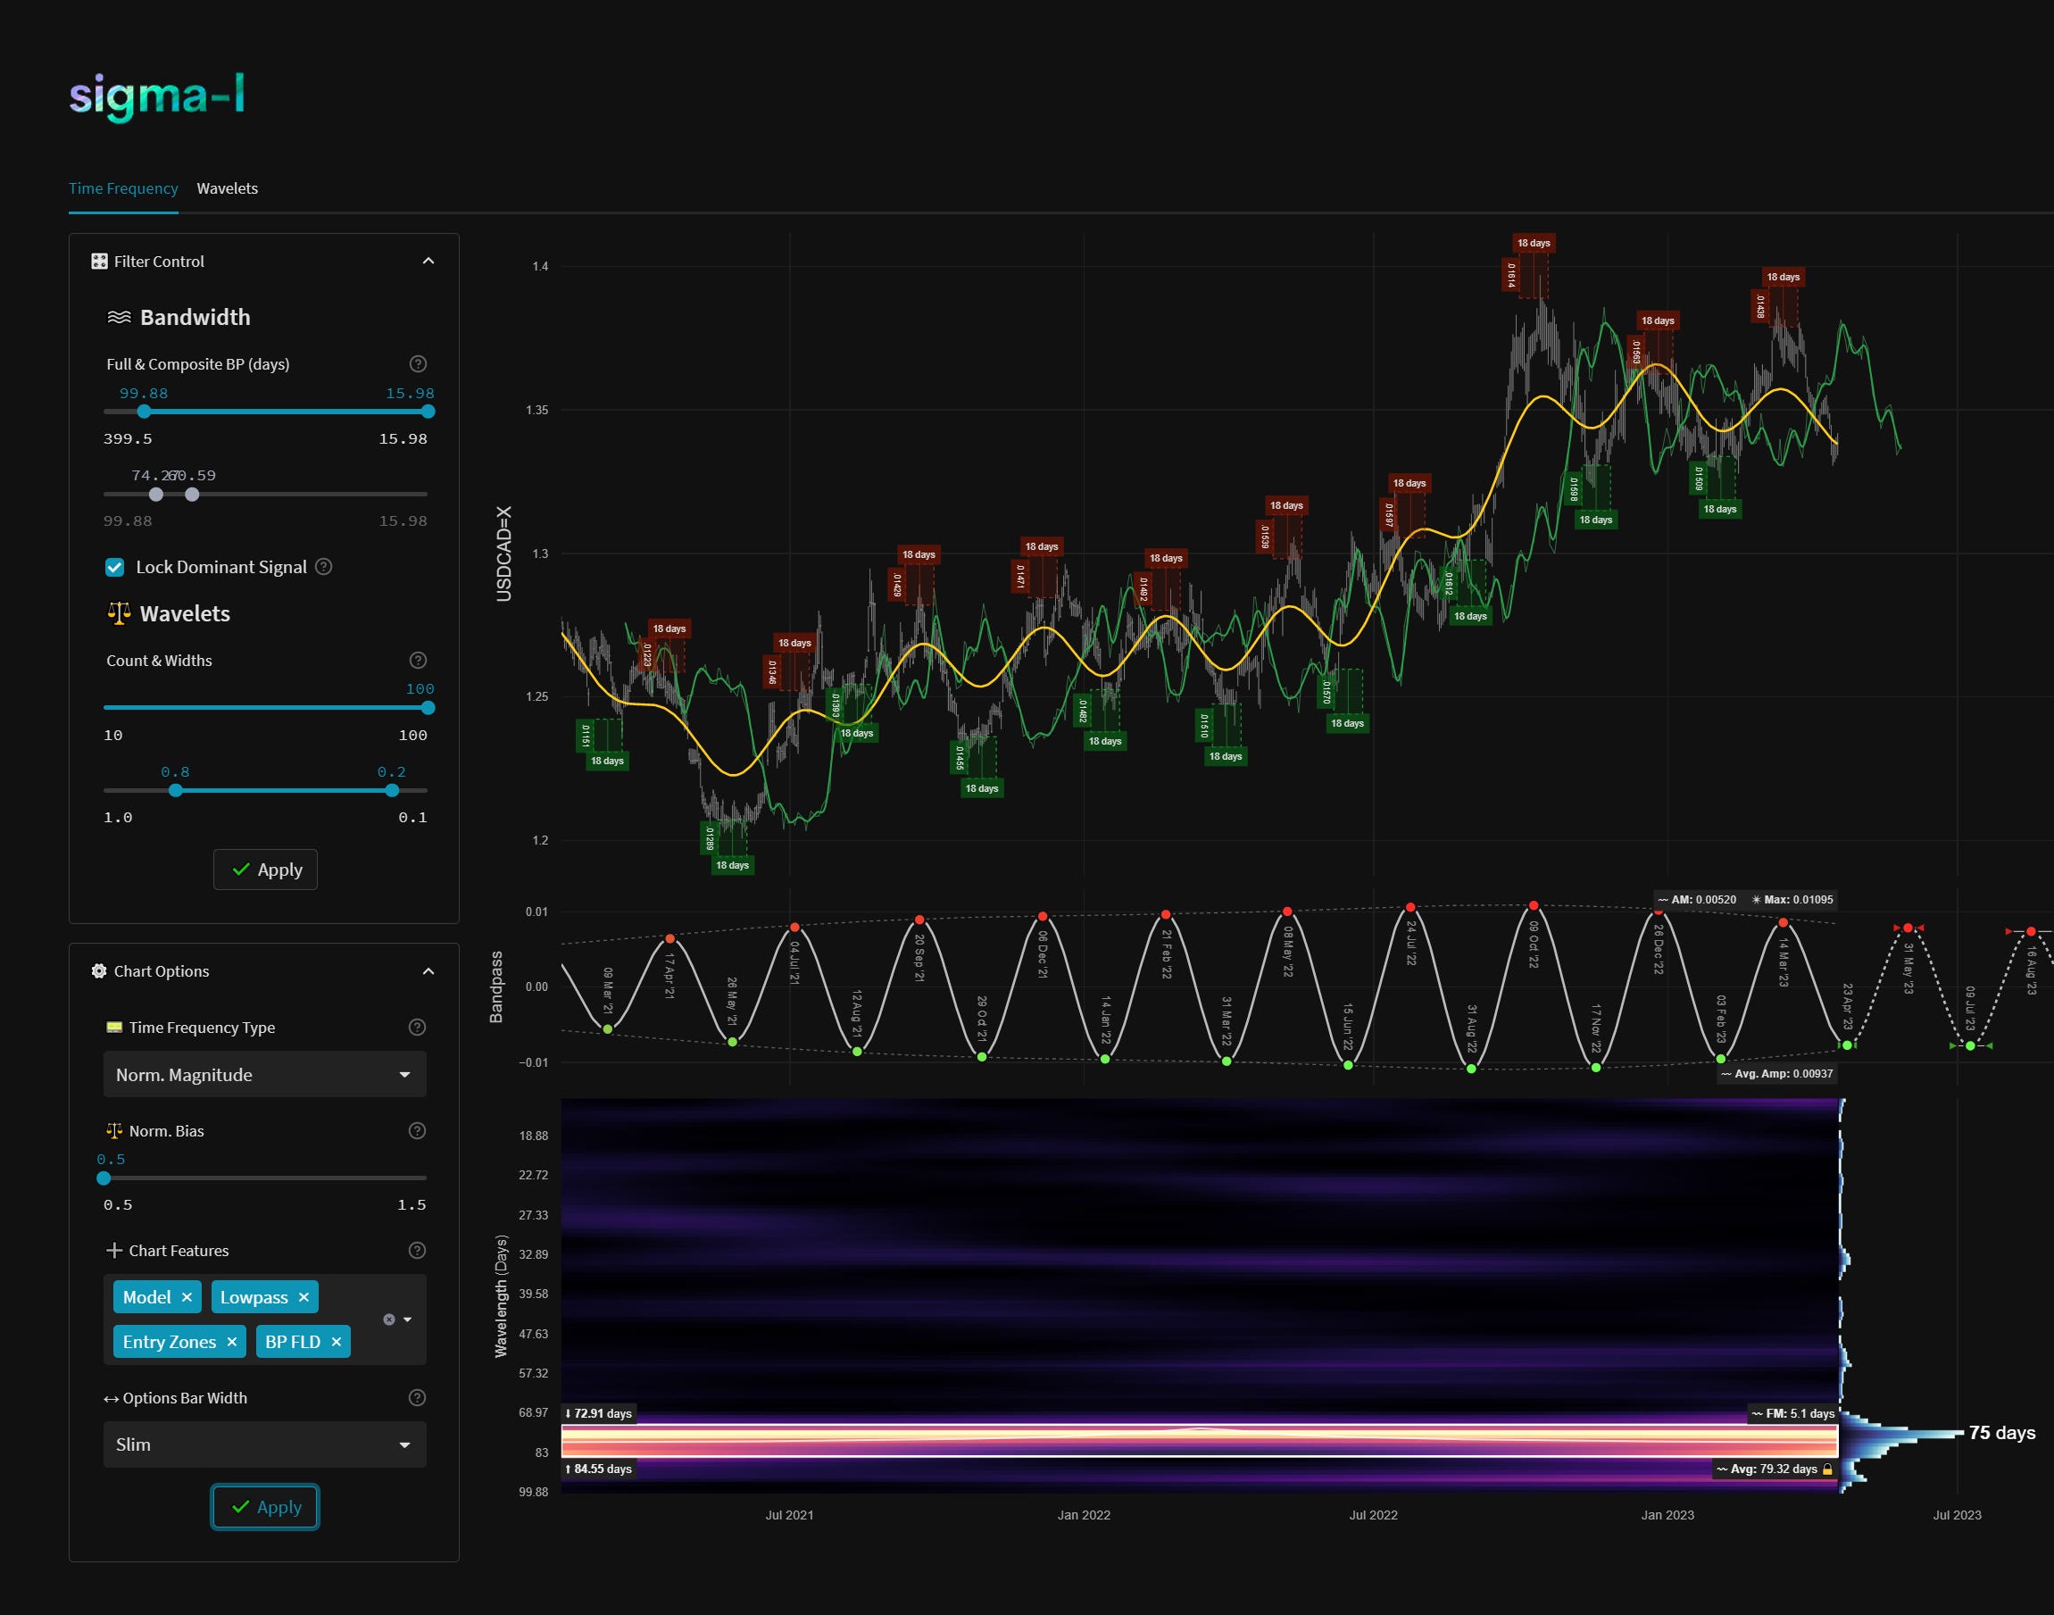2054x1615 pixels.
Task: Click the 0.2 width slider handle
Action: [392, 790]
